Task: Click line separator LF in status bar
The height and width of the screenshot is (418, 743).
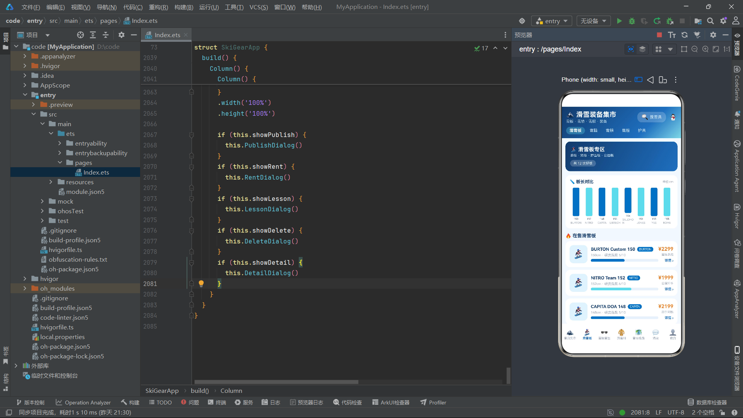Action: click(x=659, y=413)
